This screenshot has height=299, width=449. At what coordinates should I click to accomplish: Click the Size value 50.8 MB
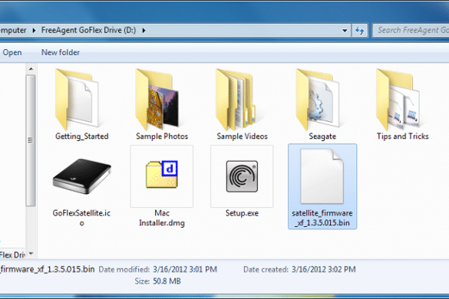[167, 281]
